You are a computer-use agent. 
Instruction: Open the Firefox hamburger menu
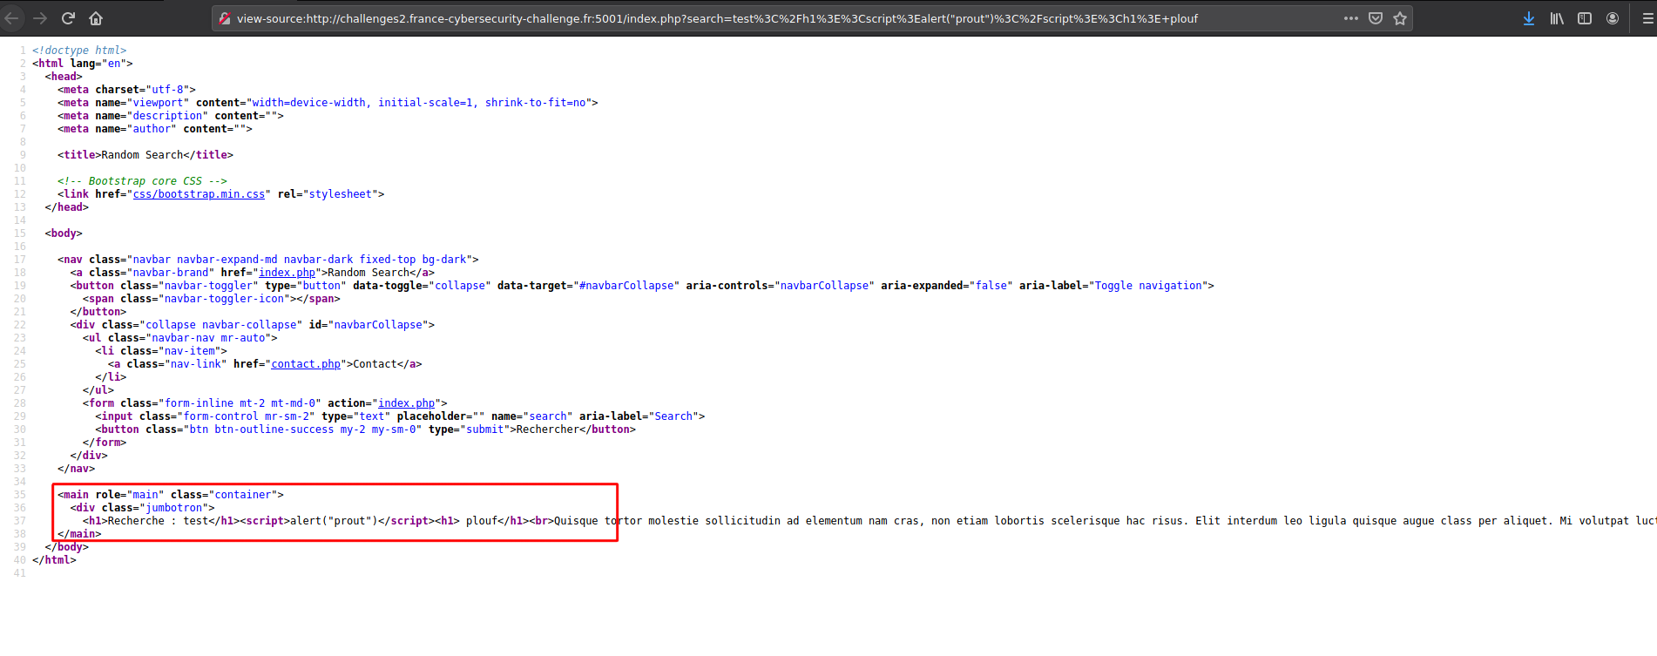coord(1647,18)
